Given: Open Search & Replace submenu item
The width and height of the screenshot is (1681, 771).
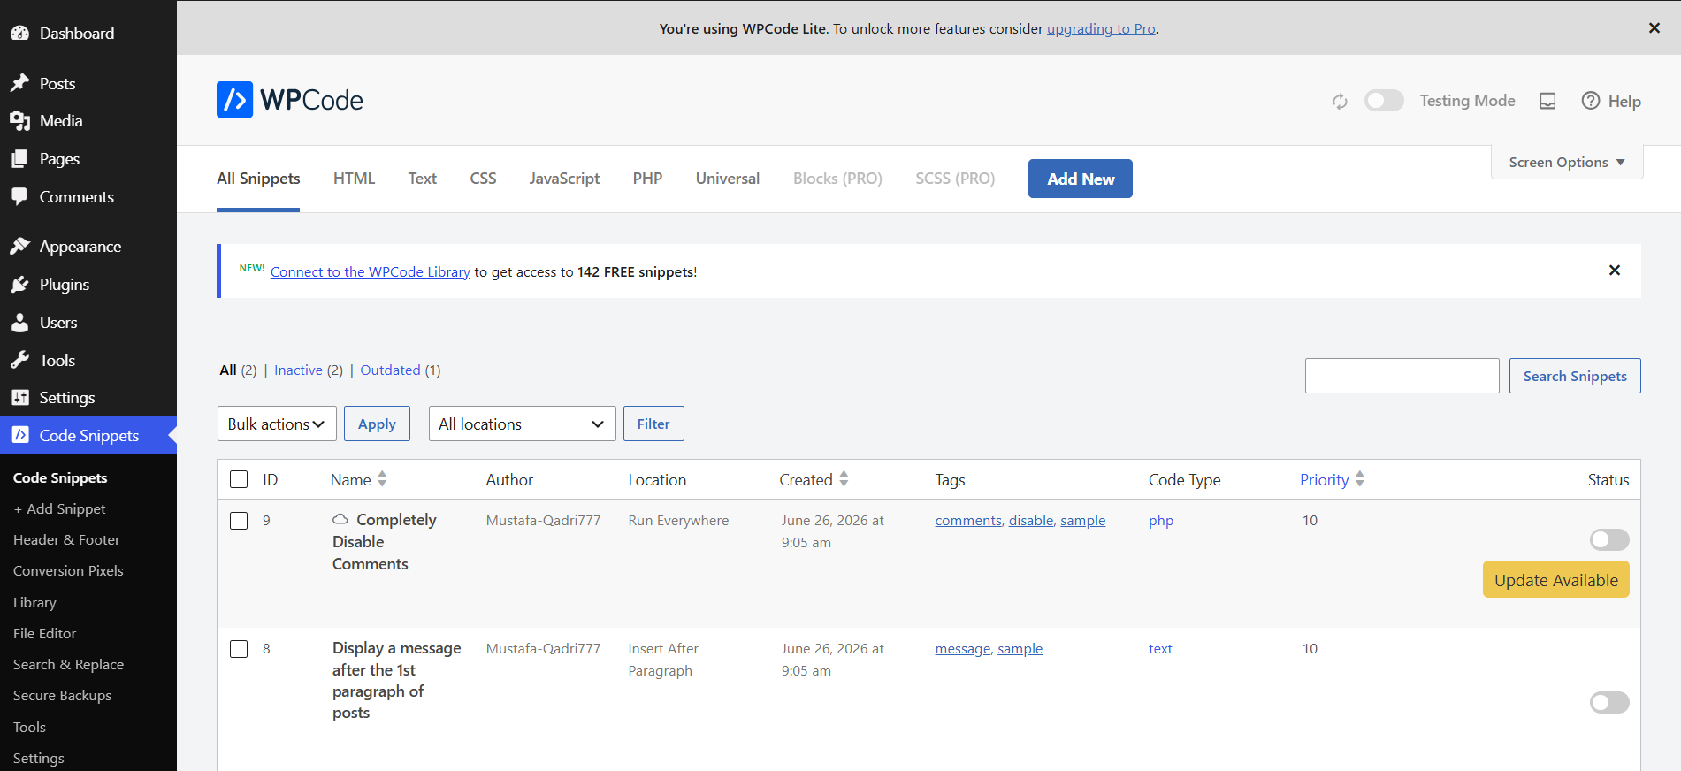Looking at the screenshot, I should coord(68,664).
